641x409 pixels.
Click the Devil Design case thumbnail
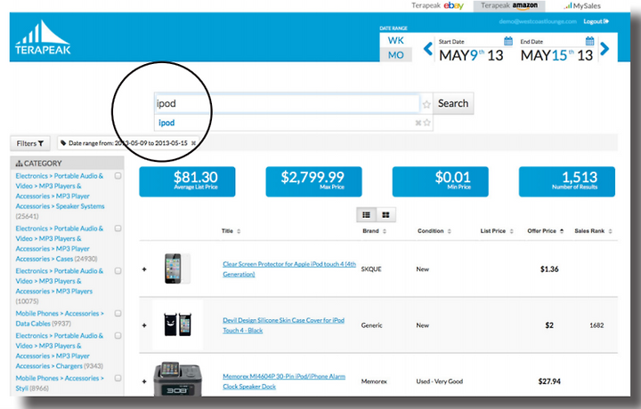(177, 325)
